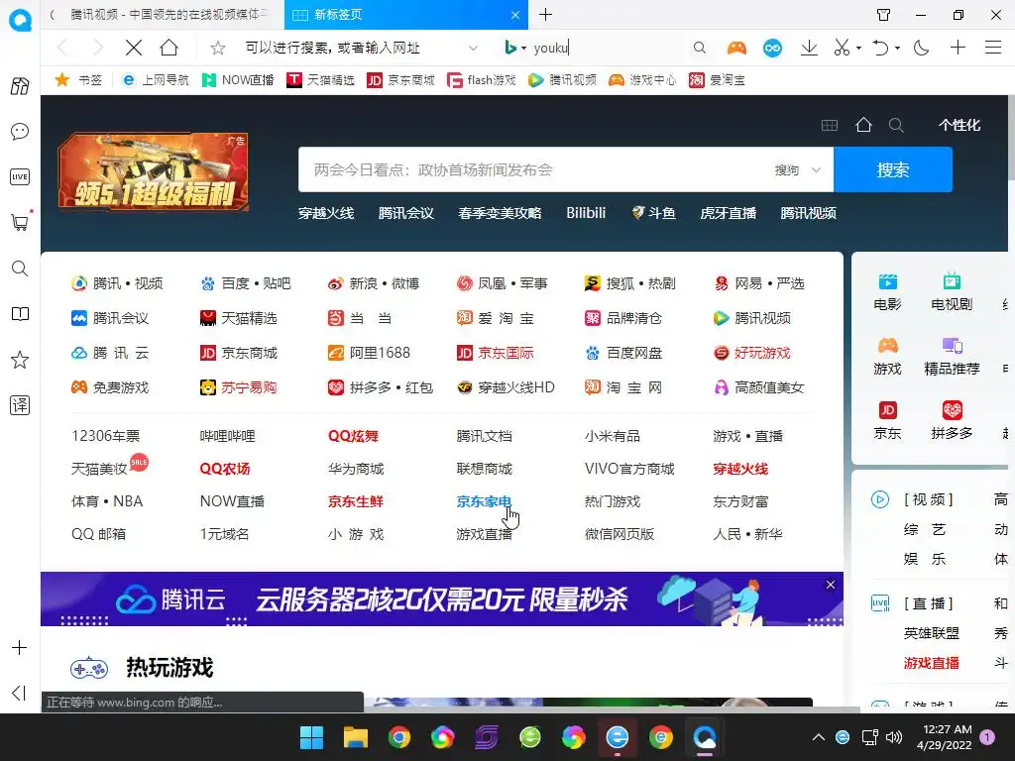The width and height of the screenshot is (1015, 761).
Task: Open the downloads arrow icon
Action: pos(809,48)
